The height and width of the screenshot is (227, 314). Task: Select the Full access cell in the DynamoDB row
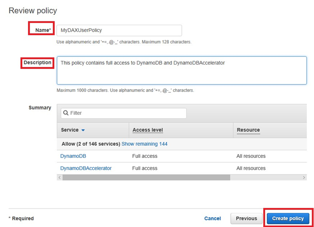(x=145, y=156)
